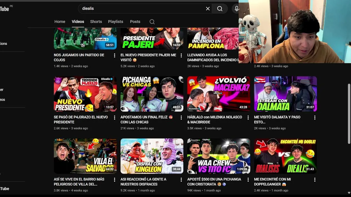Click '9.2K views • 1 month ago' text
The height and width of the screenshot is (197, 351).
point(138,190)
